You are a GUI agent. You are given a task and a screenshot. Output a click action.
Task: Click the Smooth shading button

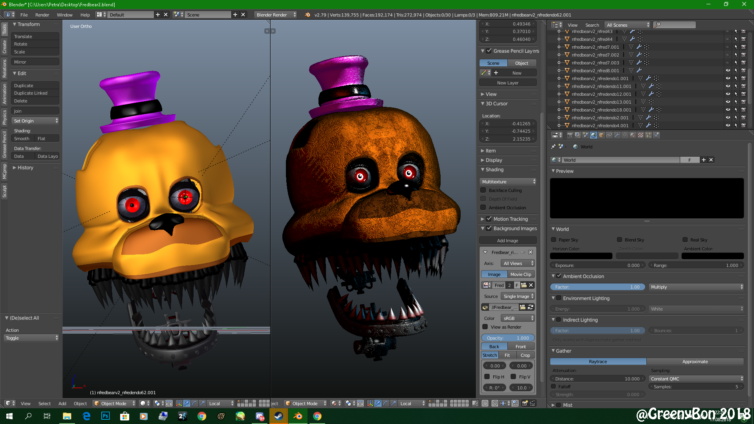pos(22,139)
